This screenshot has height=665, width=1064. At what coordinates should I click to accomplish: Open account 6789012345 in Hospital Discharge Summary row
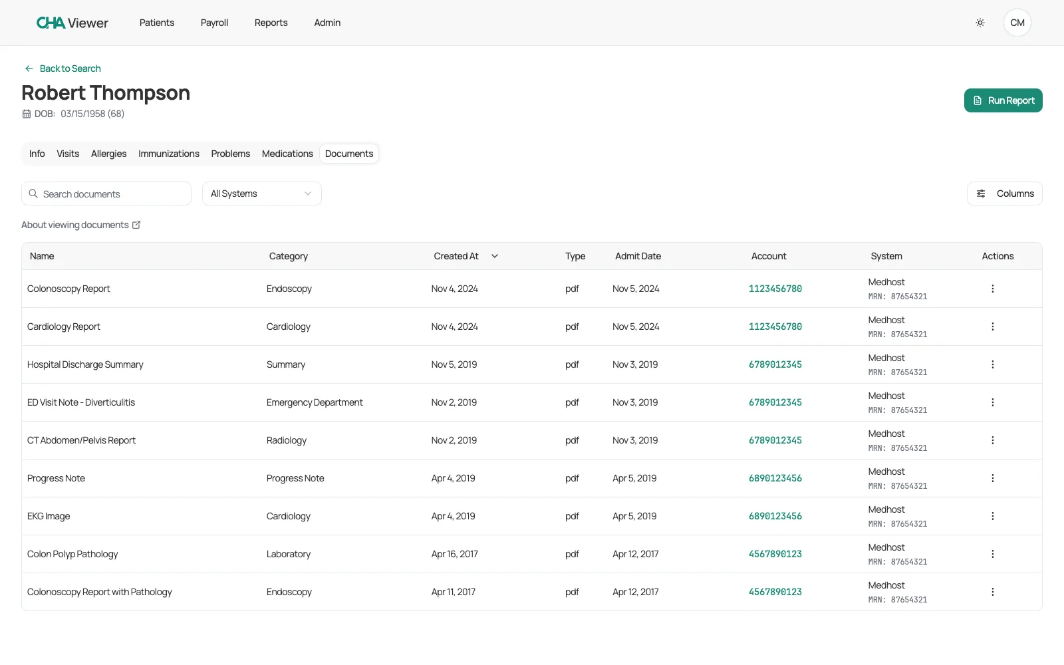coord(775,364)
